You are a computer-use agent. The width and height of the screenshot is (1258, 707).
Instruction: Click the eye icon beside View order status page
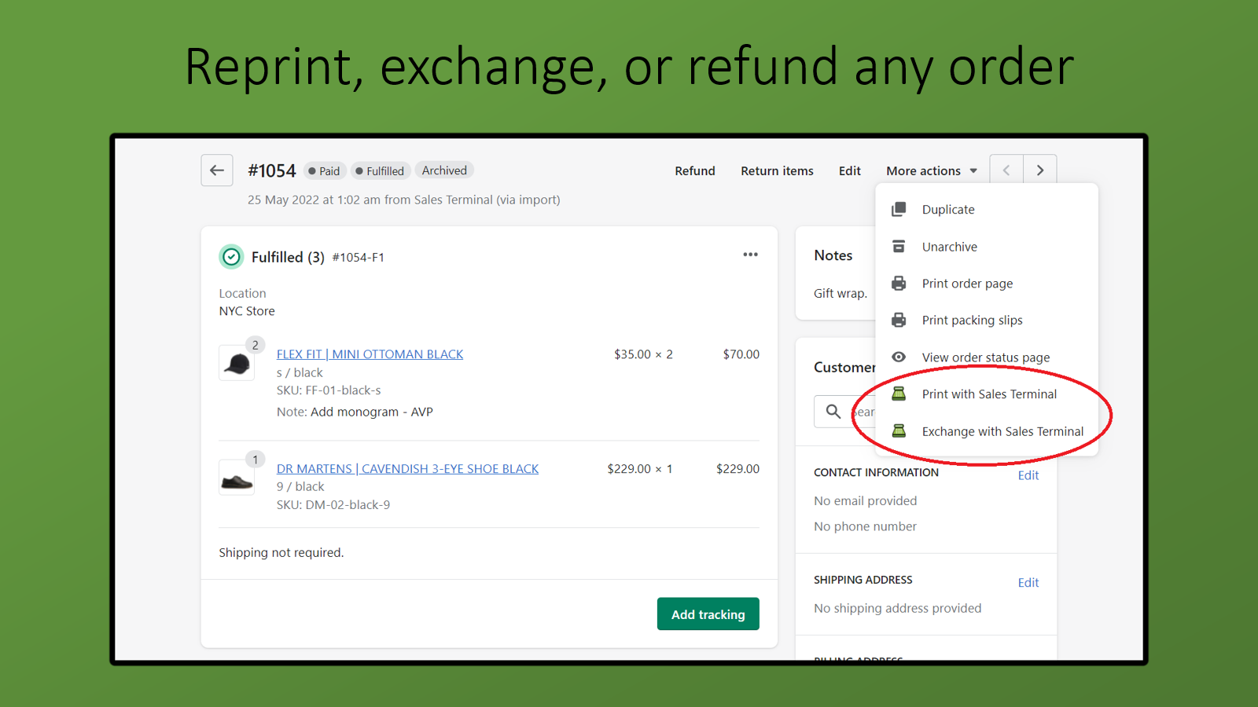[x=899, y=357]
